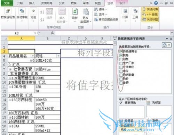This screenshot has width=174, height=135.
Task: Open the 规格 column filter dropdown
Action: click(58, 56)
